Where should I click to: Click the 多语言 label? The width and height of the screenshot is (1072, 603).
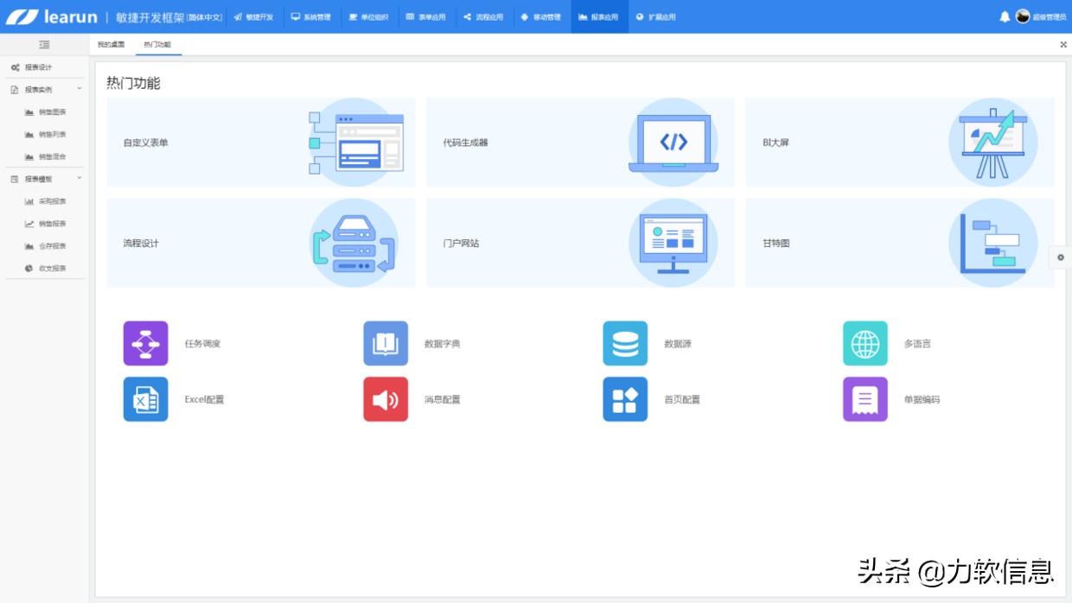coord(918,344)
